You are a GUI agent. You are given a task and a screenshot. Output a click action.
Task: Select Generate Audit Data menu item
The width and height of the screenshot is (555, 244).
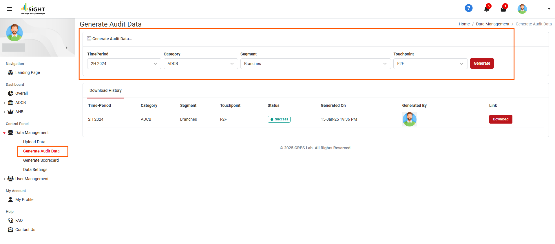(x=41, y=151)
